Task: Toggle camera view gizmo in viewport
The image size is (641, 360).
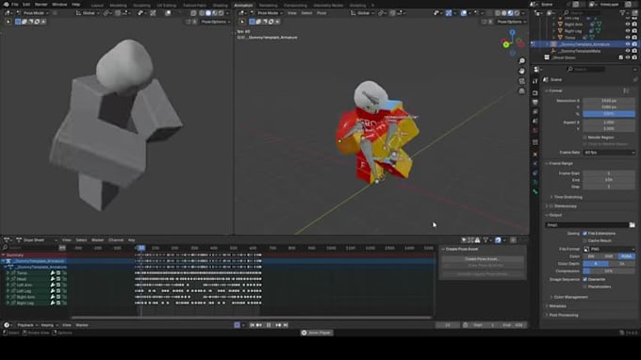Action: coord(522,81)
